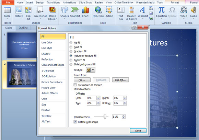Insert a SmartArt graphic

(75, 12)
